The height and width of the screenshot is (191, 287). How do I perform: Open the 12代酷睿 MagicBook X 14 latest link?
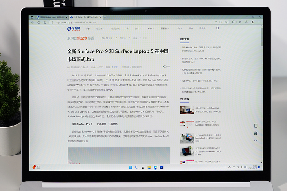(201, 71)
